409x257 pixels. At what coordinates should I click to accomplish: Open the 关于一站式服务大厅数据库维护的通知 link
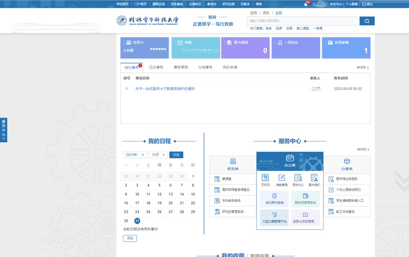(x=165, y=89)
